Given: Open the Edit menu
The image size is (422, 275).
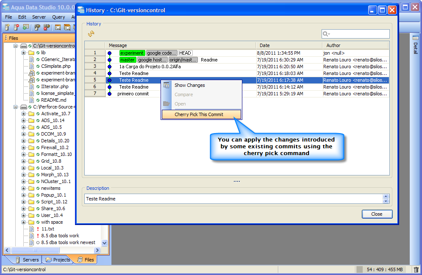Looking at the screenshot, I should tap(22, 17).
